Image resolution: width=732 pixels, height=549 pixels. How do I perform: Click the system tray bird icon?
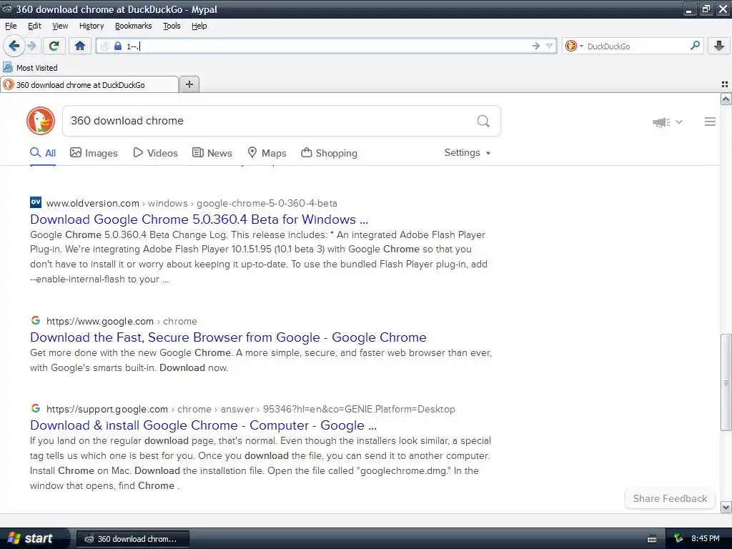coord(678,538)
